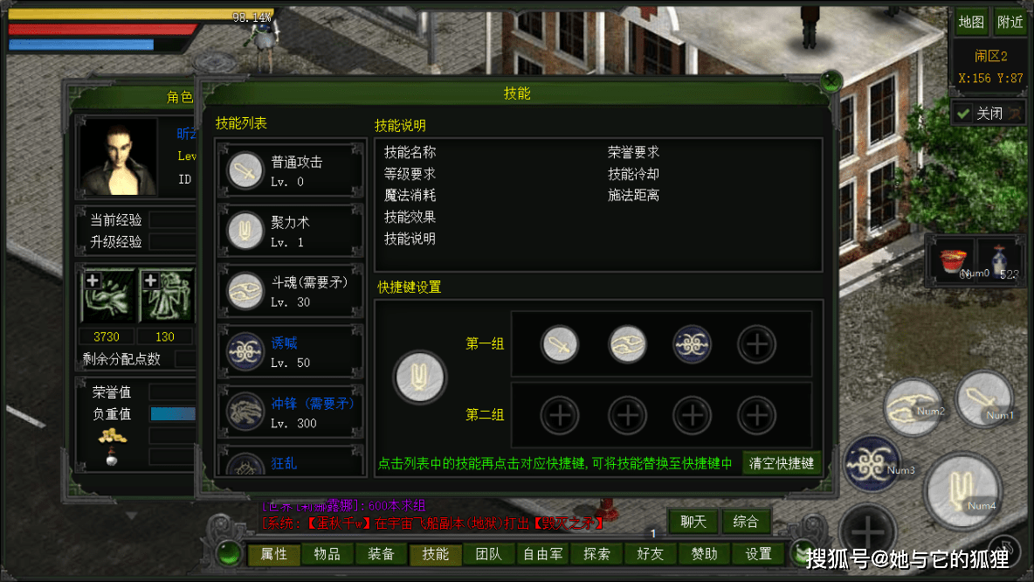Click the yellow experience bar at top
Screen dimensions: 1034x582
tap(140, 14)
